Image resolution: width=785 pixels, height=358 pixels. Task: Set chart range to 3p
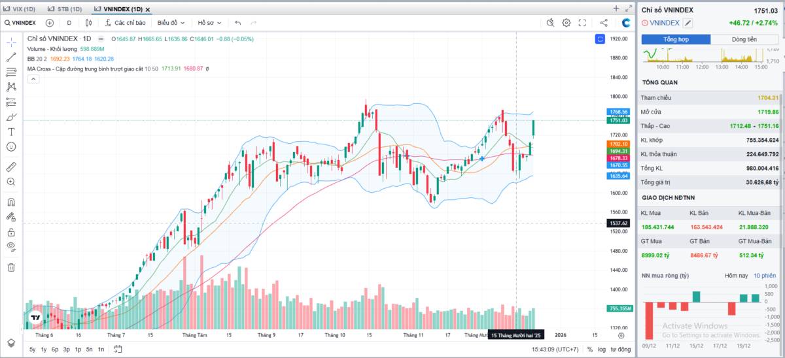coord(67,350)
